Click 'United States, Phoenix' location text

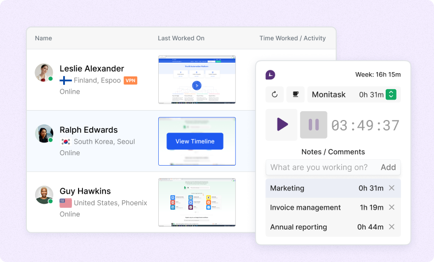coord(110,203)
